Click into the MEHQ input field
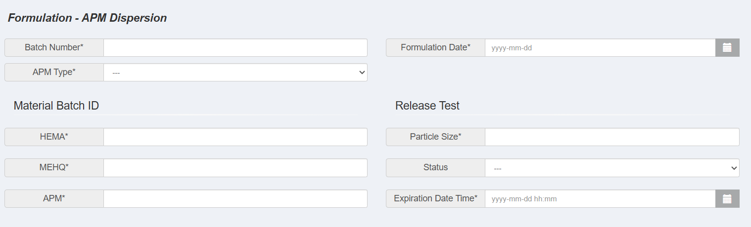Viewport: 751px width, 227px height. tap(235, 168)
